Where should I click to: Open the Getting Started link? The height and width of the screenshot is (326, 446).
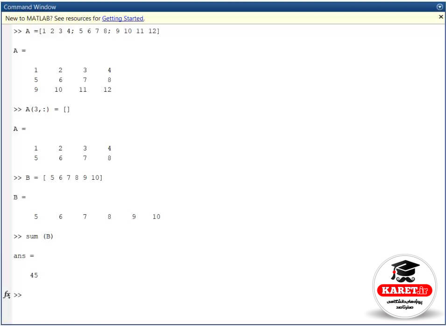(x=123, y=19)
